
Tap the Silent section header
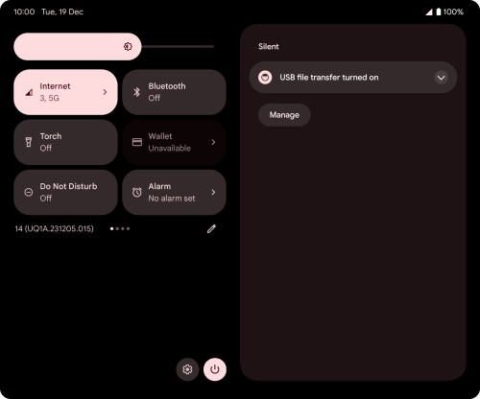(x=269, y=47)
